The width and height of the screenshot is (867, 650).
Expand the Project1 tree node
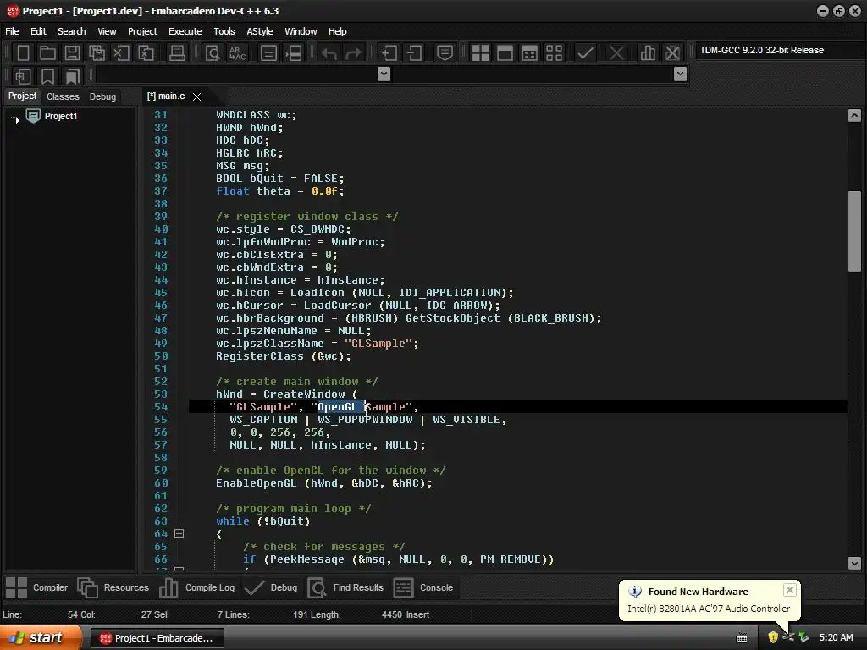pos(17,119)
